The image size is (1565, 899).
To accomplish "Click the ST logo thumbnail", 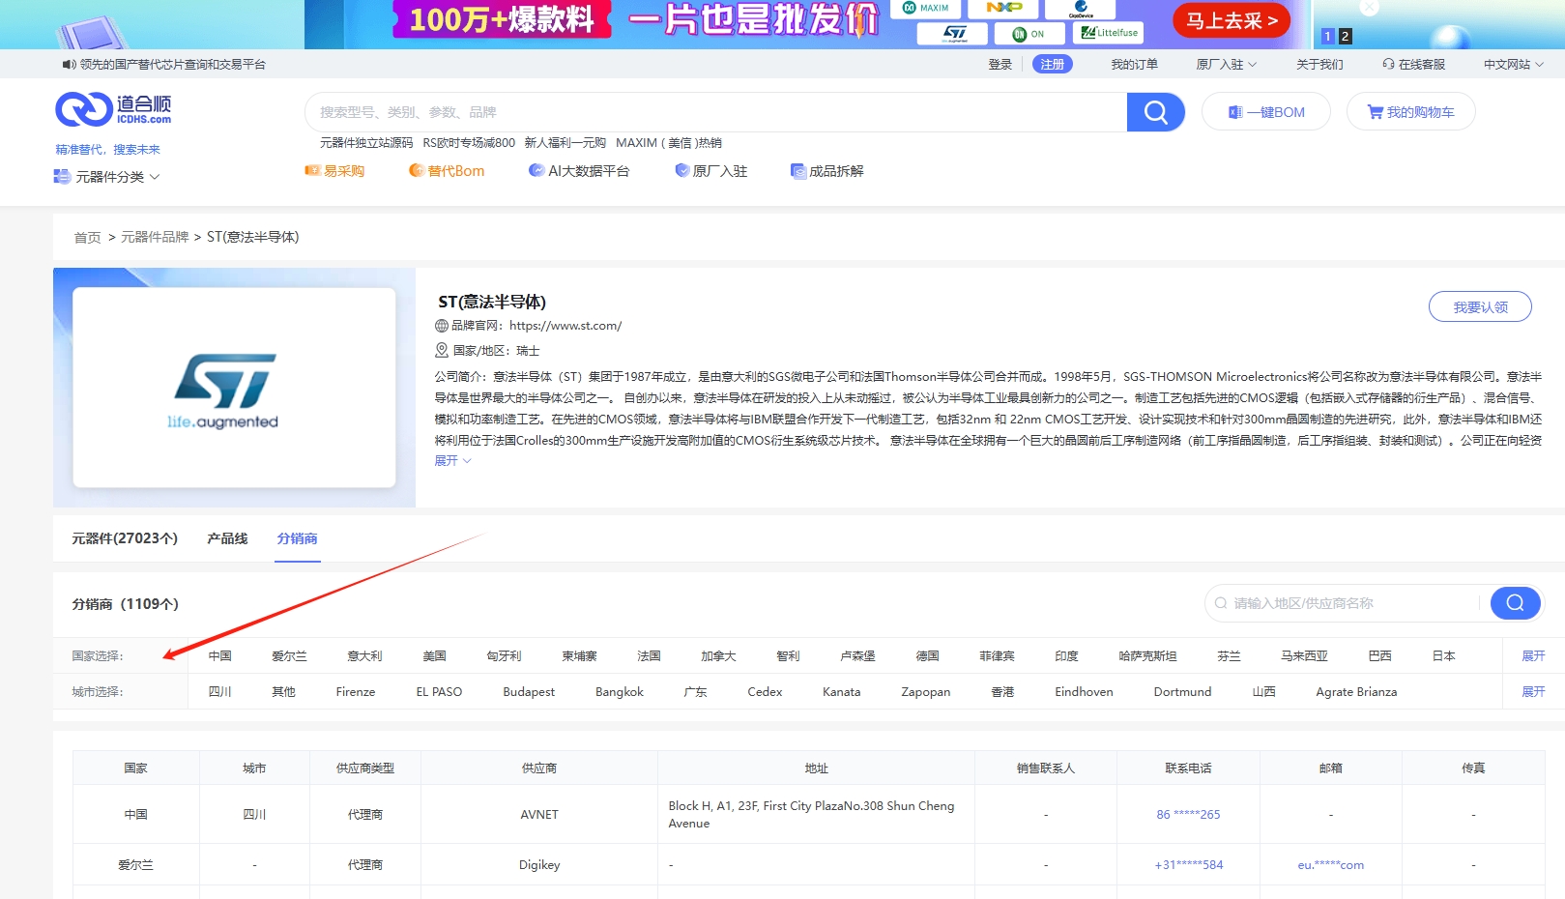I will point(234,388).
